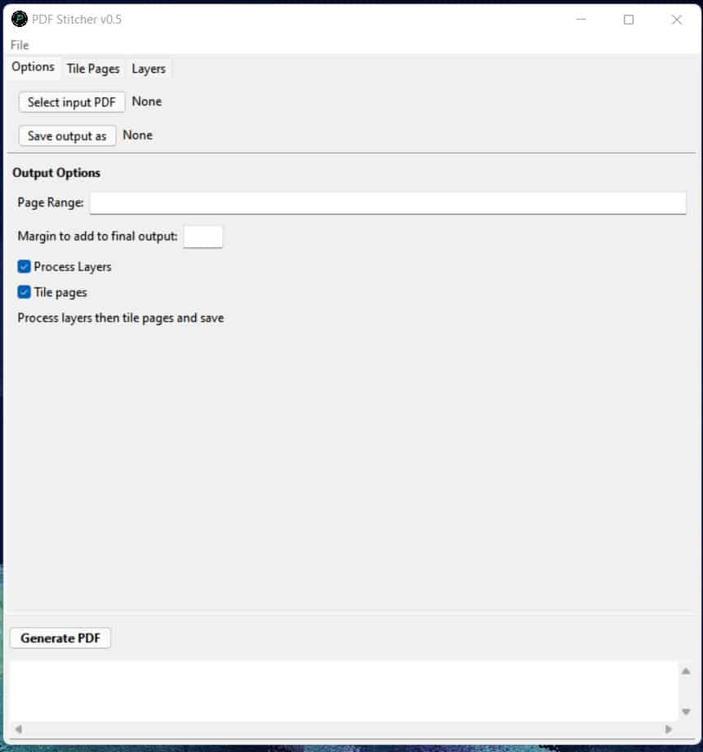
Task: Switch to the Options tab
Action: point(33,68)
